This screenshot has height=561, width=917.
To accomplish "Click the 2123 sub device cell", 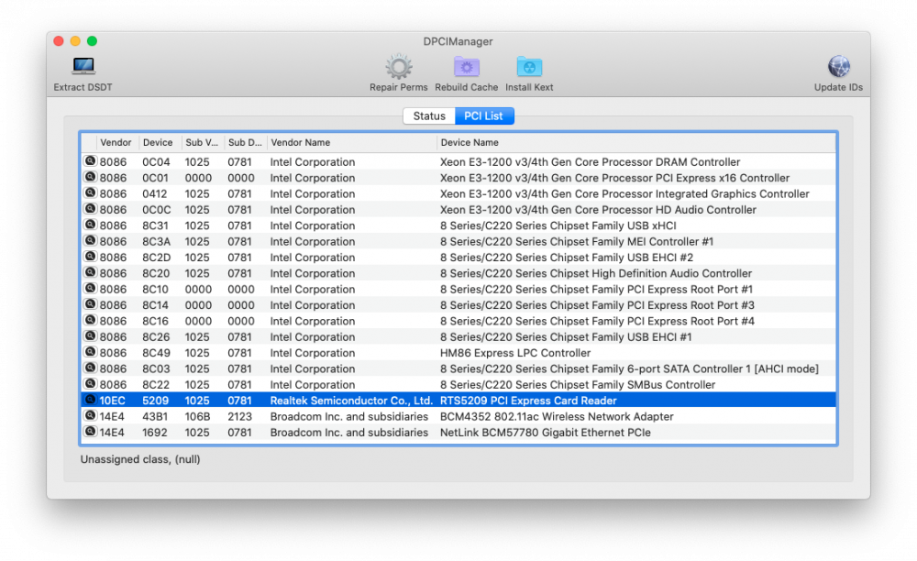I will [239, 417].
